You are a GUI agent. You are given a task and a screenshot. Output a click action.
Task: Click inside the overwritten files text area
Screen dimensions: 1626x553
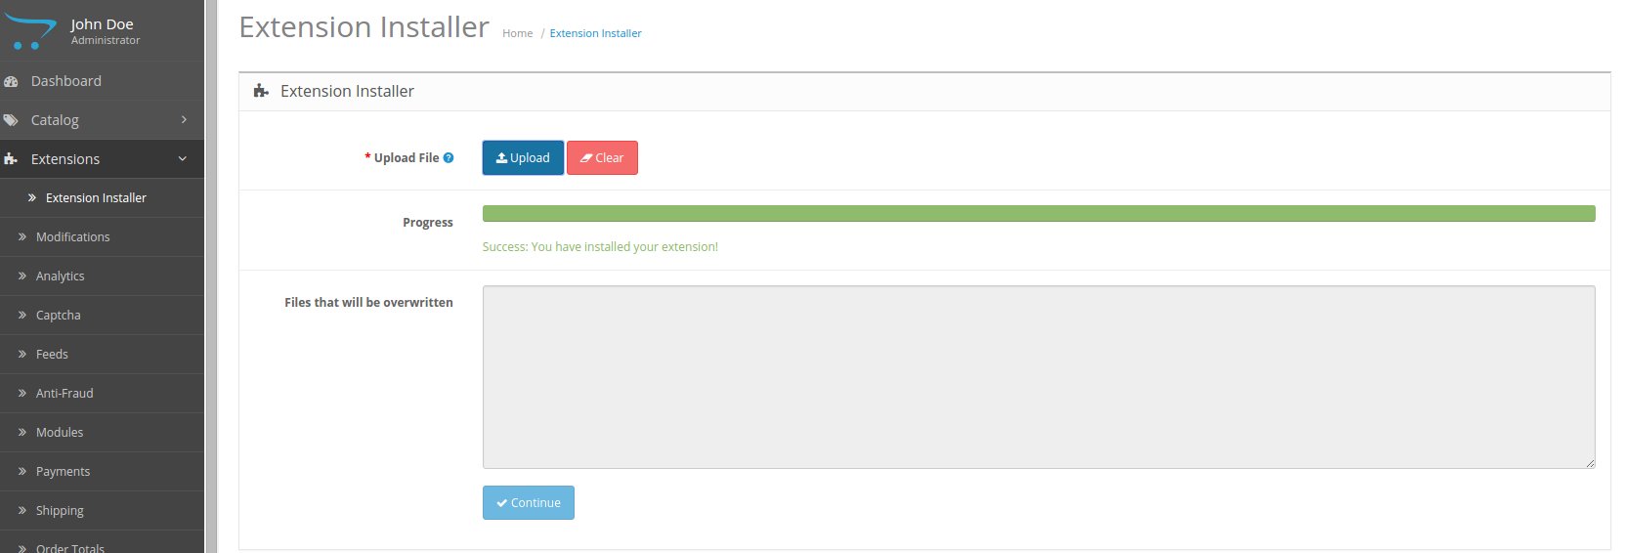click(x=1038, y=377)
